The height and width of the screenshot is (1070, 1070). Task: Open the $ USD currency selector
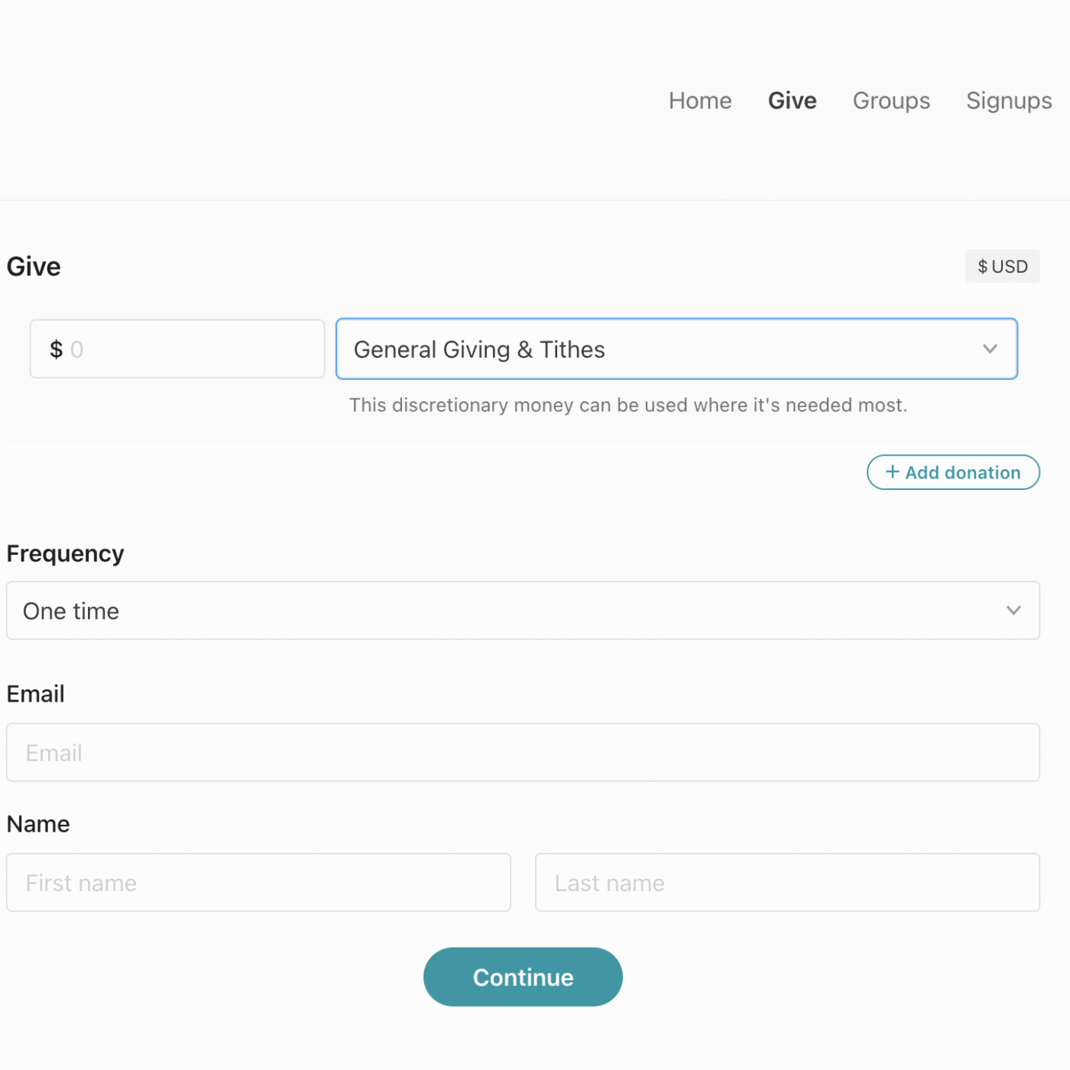pyautogui.click(x=1002, y=267)
